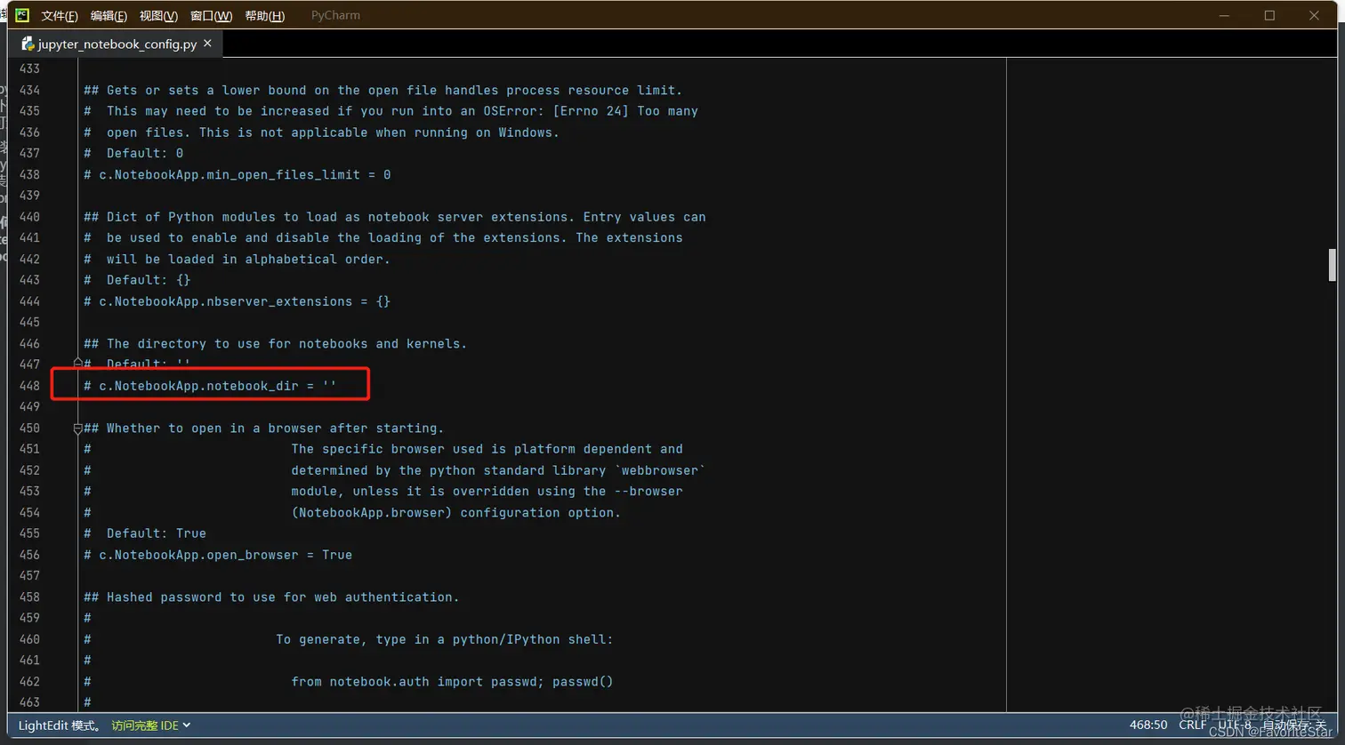The height and width of the screenshot is (745, 1345).
Task: Click line number 448 in gutter
Action: 29,386
